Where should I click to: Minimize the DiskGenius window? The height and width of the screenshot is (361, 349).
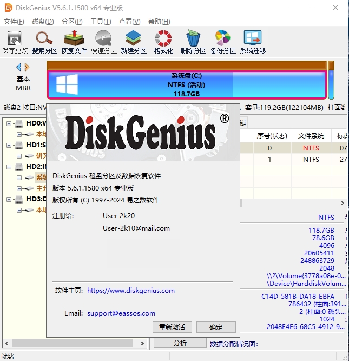coord(286,8)
